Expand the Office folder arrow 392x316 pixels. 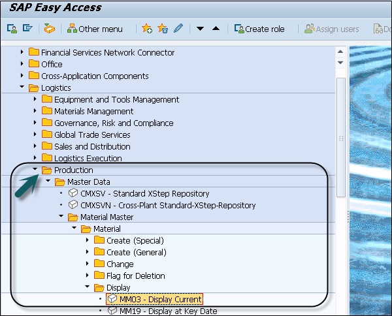[23, 64]
